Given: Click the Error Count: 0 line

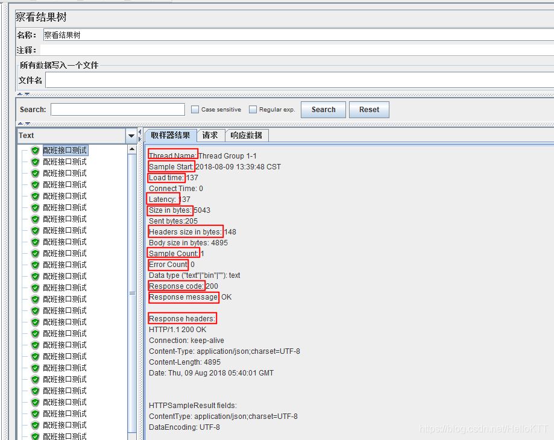Looking at the screenshot, I should point(172,265).
